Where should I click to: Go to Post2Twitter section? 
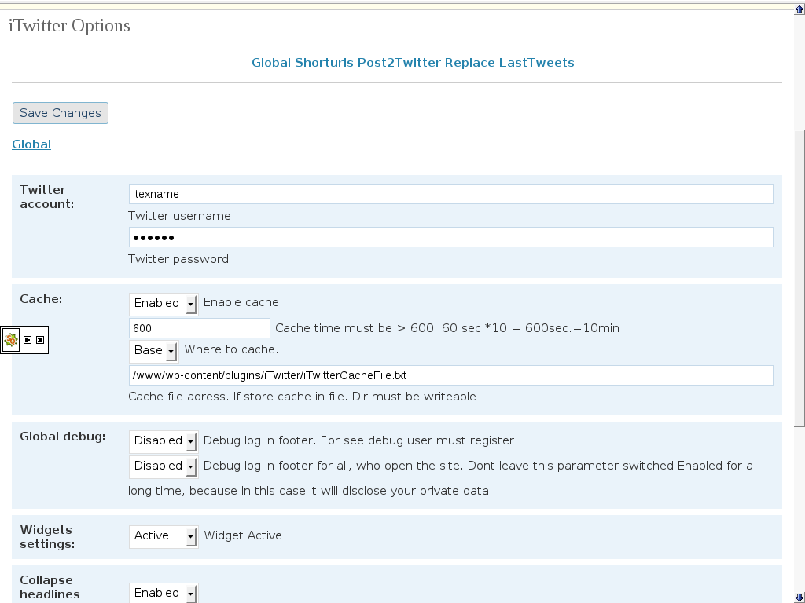(x=399, y=63)
